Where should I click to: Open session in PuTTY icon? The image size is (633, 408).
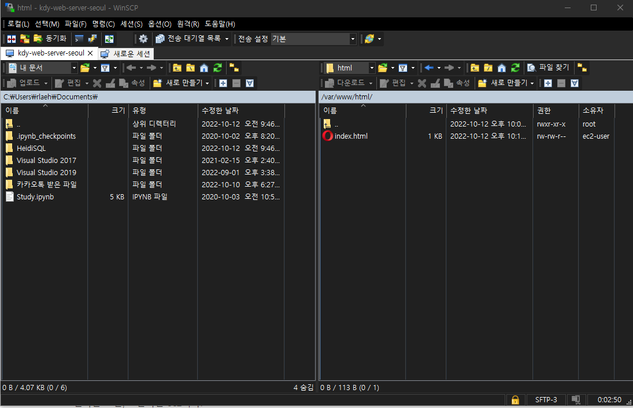click(92, 39)
